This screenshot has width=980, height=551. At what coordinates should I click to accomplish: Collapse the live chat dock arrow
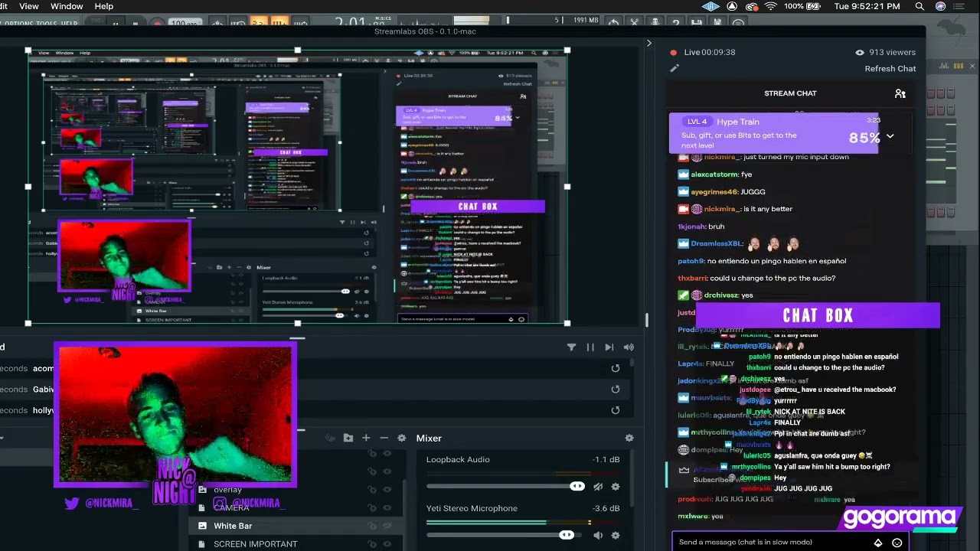[x=649, y=44]
